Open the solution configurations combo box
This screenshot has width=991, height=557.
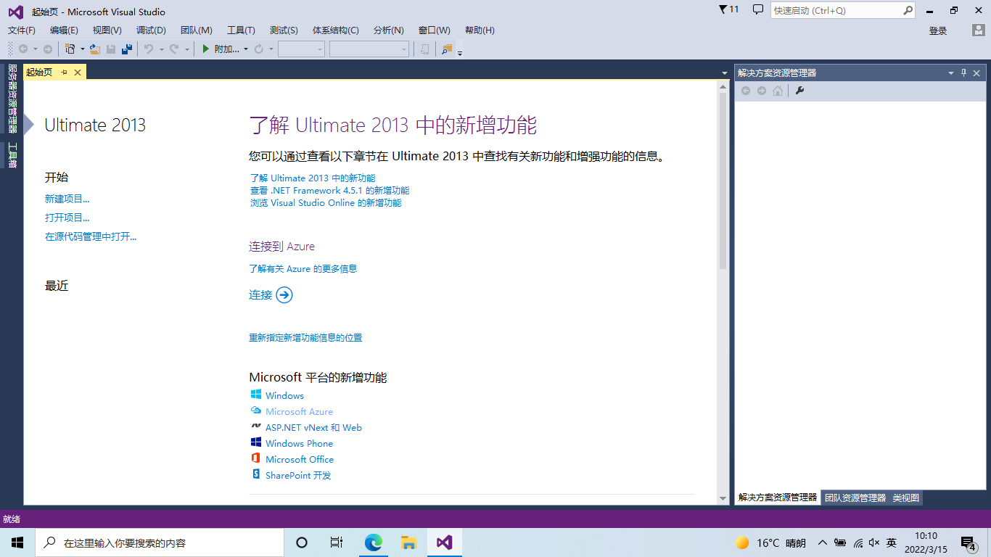pos(301,49)
